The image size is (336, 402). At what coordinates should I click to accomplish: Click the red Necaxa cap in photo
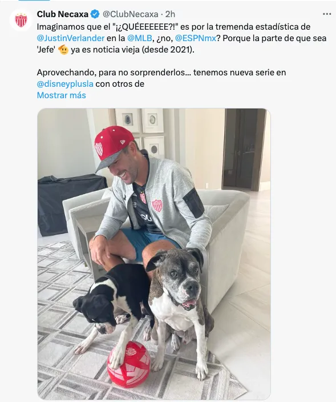pos(113,148)
